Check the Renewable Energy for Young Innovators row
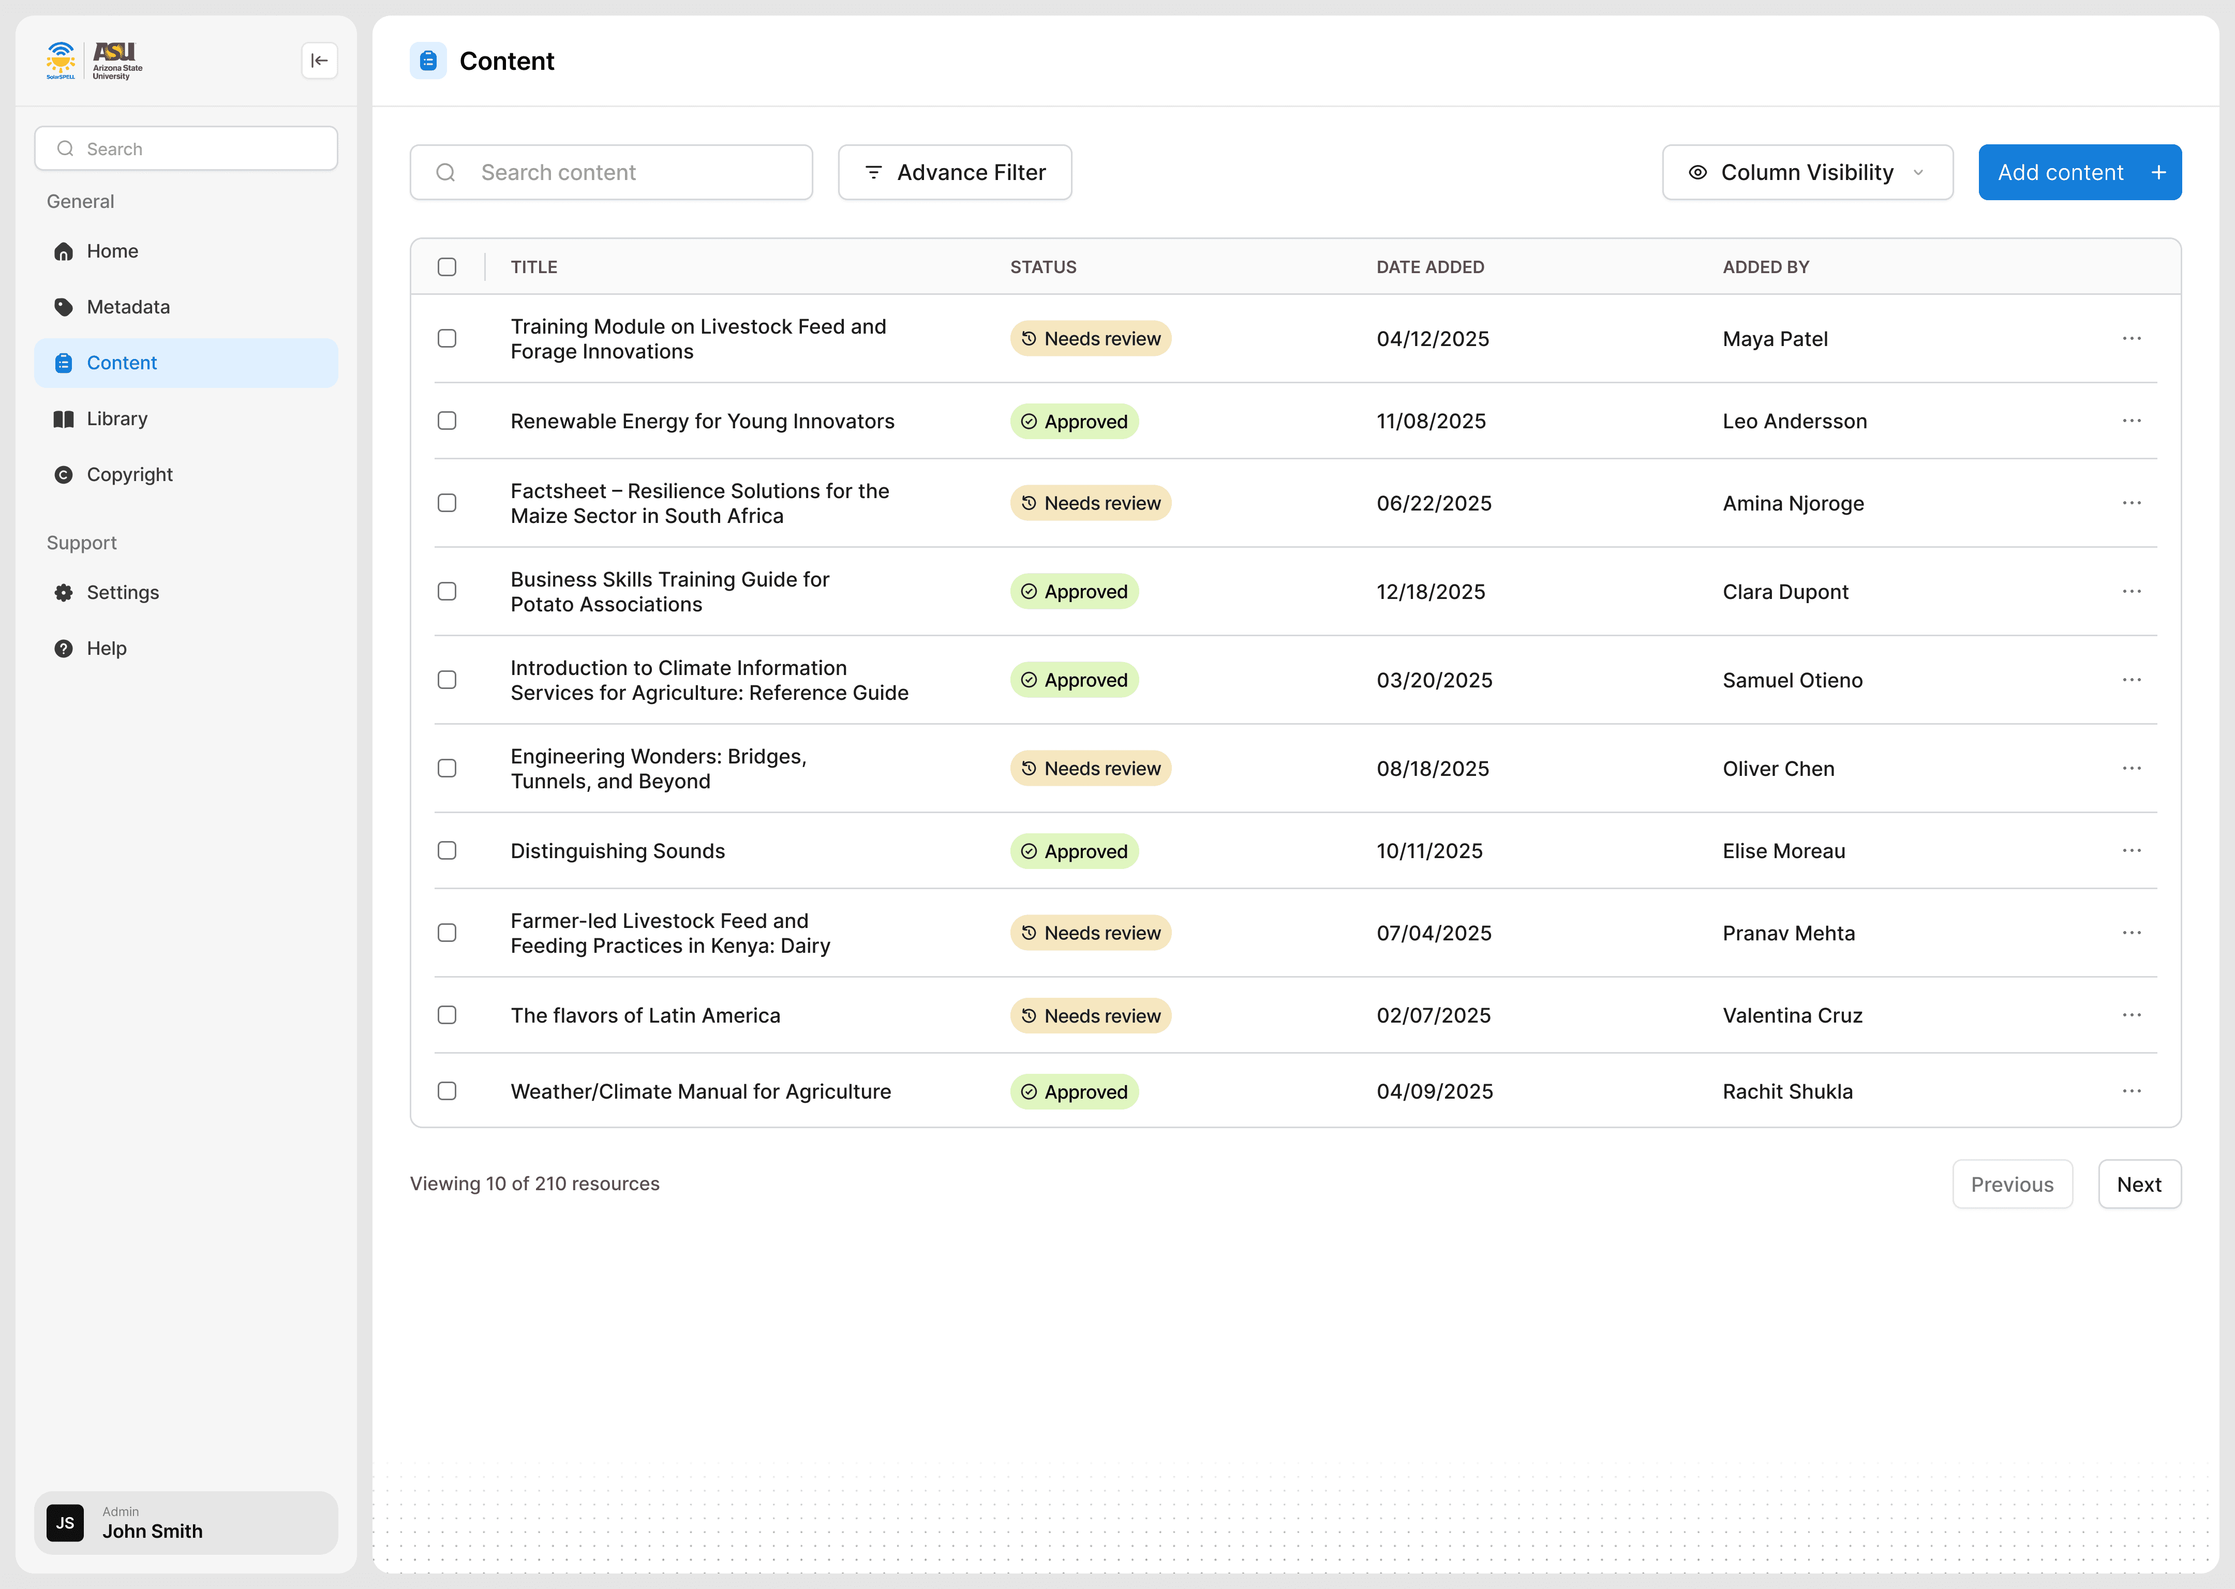This screenshot has height=1589, width=2235. coord(447,421)
